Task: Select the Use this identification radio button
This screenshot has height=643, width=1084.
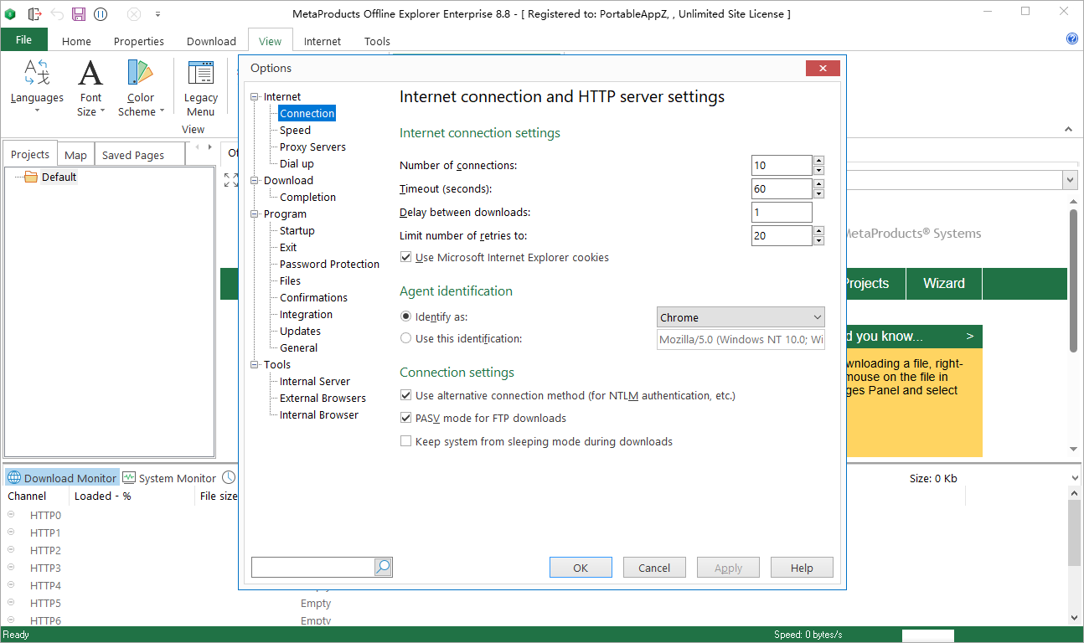Action: click(x=406, y=339)
